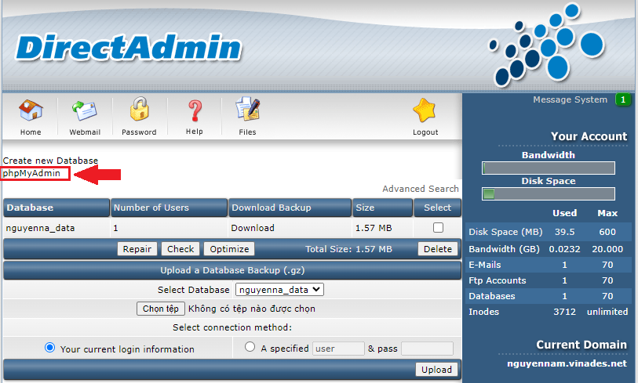Tick the nguyenna_data select checkbox

[438, 227]
